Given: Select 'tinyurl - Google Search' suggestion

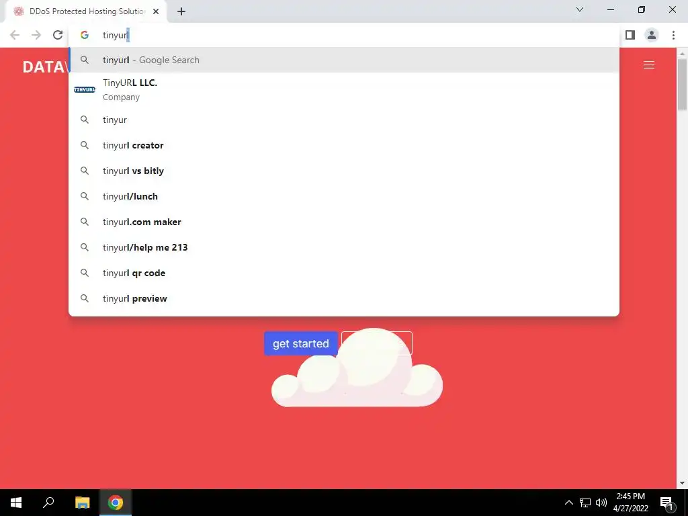Looking at the screenshot, I should [x=344, y=60].
